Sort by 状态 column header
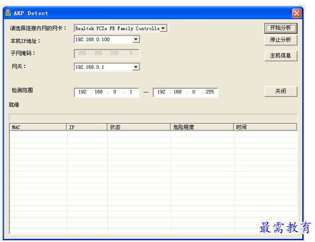This screenshot has width=315, height=242. click(139, 127)
